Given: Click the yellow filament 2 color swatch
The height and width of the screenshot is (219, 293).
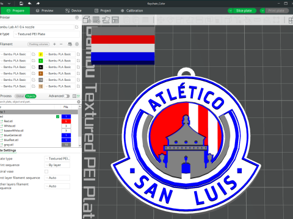Looking at the screenshot, I should coord(41,54).
